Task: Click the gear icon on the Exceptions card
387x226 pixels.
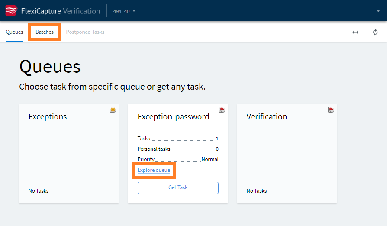Action: pos(113,110)
